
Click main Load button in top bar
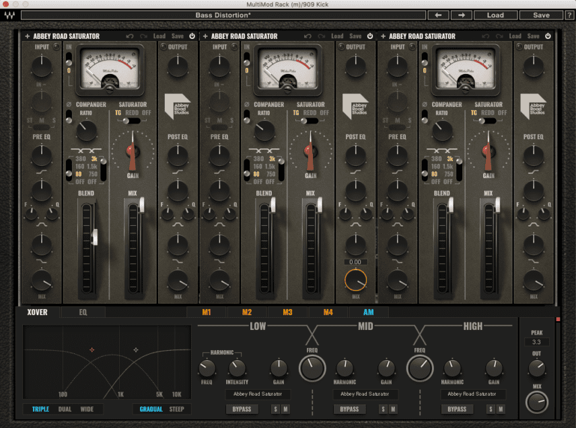point(495,15)
